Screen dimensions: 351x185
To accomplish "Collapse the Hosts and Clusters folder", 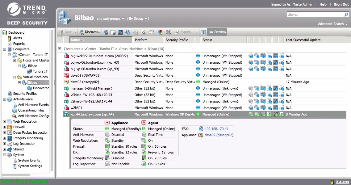I will pos(14,61).
